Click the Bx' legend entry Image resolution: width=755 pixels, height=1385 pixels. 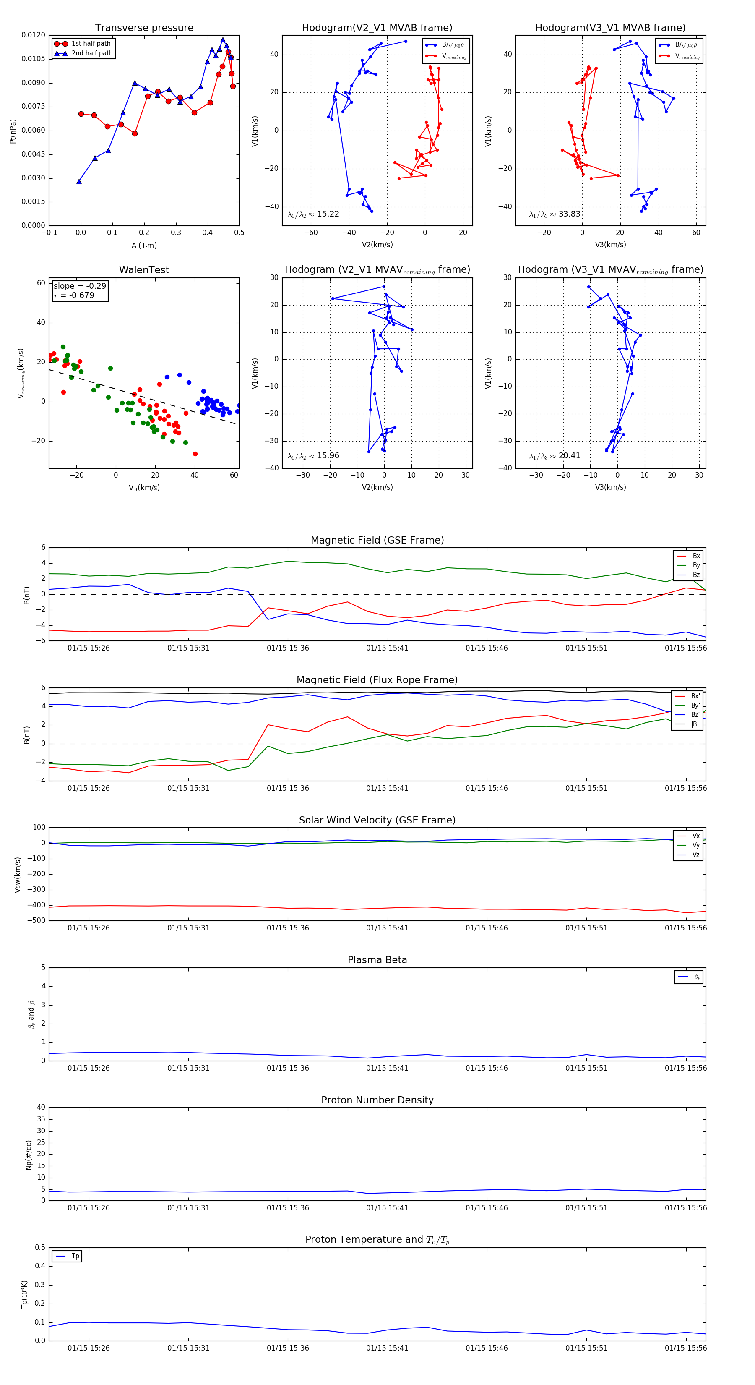pyautogui.click(x=687, y=696)
